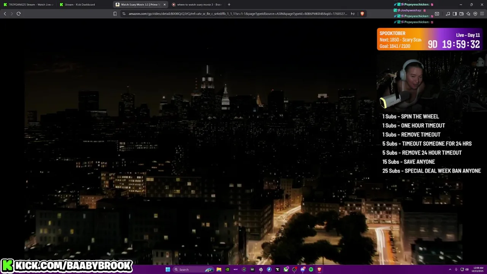This screenshot has height=274, width=487.
Task: Open the Brave Wallet icon
Action: pyautogui.click(x=462, y=14)
